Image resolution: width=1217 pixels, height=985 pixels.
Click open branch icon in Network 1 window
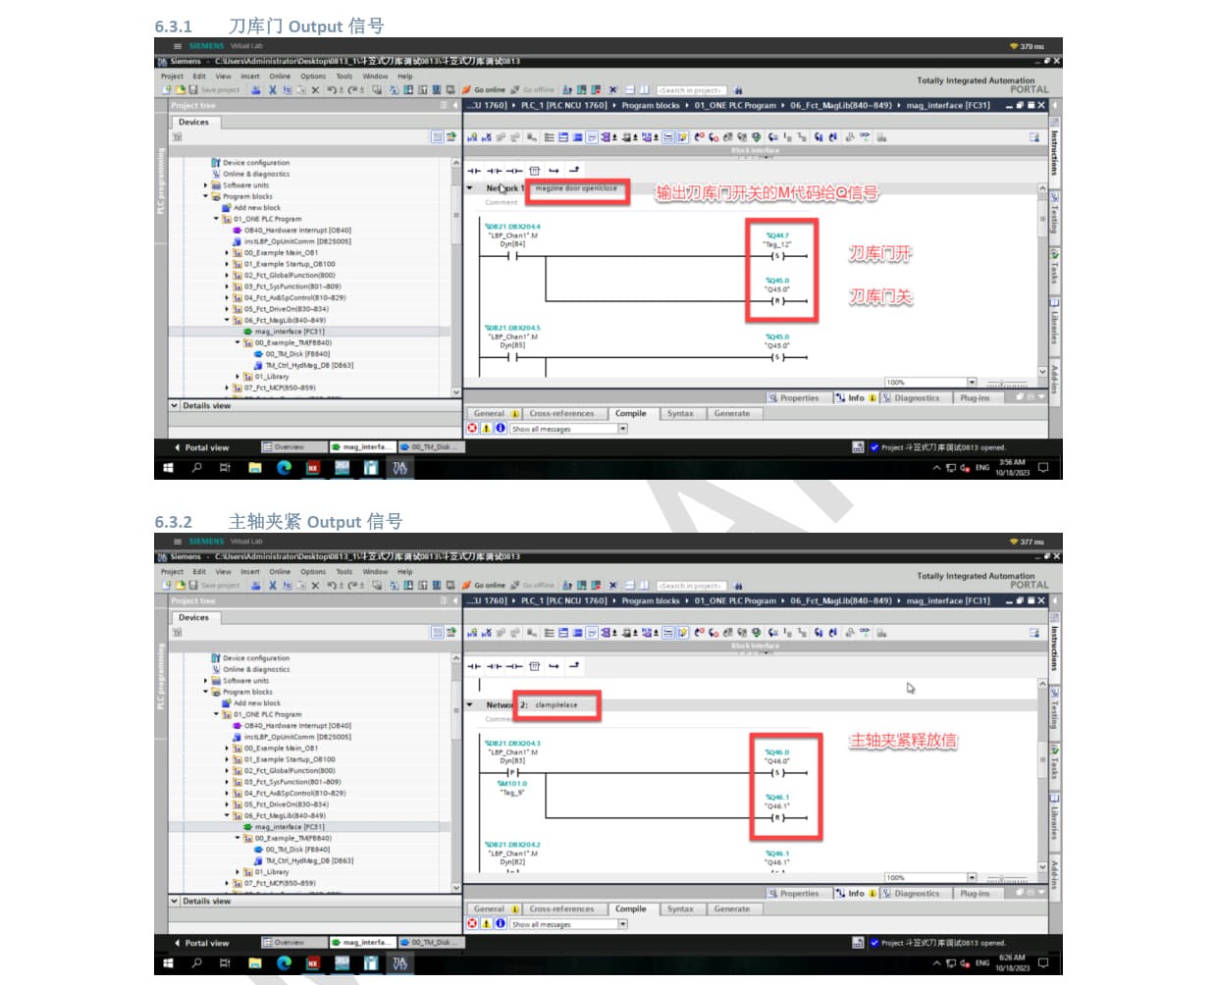pos(555,171)
